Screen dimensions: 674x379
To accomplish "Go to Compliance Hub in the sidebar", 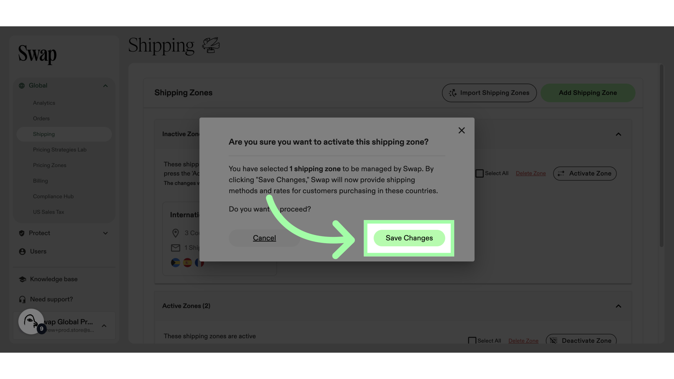I will 53,197.
